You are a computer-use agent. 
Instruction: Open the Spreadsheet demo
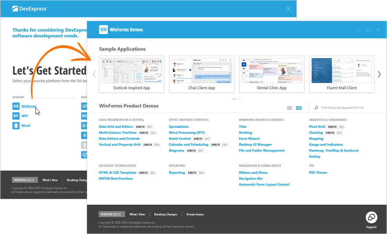pos(178,127)
